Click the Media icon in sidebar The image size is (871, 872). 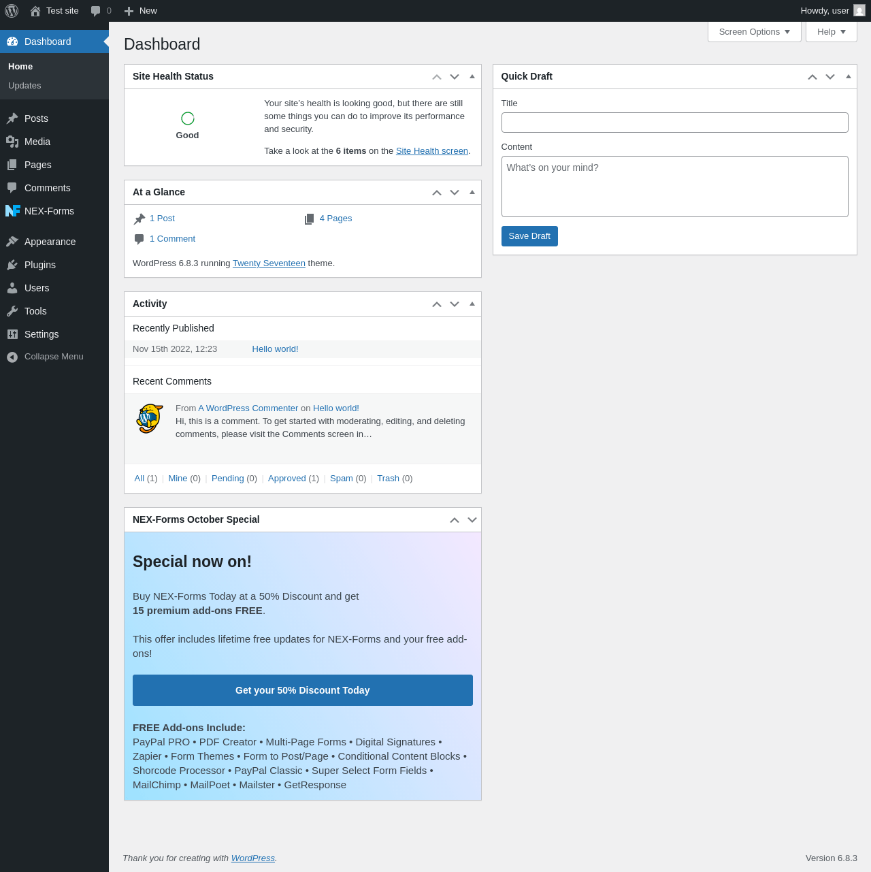pyautogui.click(x=12, y=142)
